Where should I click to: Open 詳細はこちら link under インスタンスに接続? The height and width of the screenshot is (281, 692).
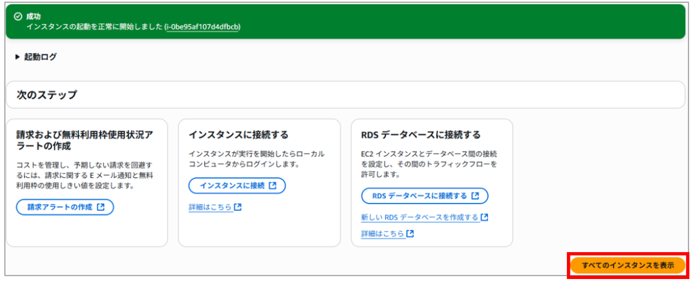211,207
